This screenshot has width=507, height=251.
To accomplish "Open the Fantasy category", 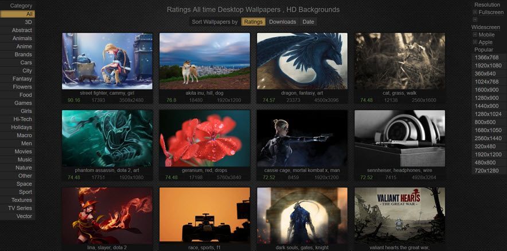I will (17, 79).
